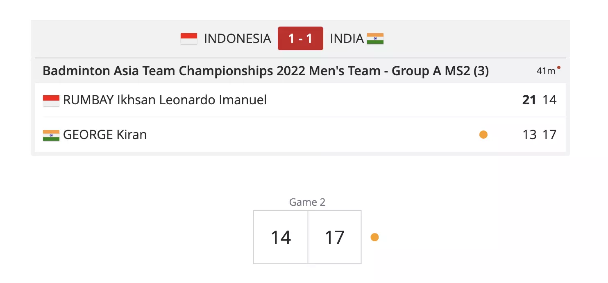Click the red live dot next to 41m
608x283 pixels.
[x=559, y=67]
